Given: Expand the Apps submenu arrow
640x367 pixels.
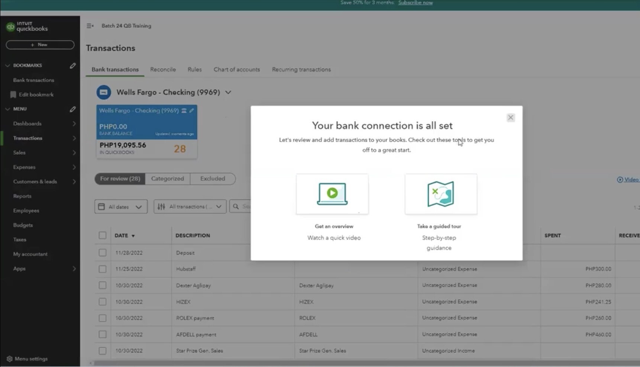Looking at the screenshot, I should click(74, 268).
